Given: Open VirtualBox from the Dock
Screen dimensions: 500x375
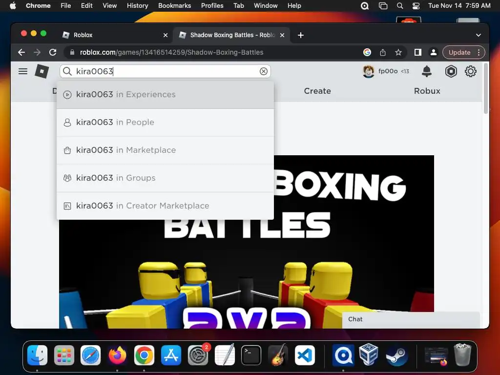Looking at the screenshot, I should click(369, 354).
